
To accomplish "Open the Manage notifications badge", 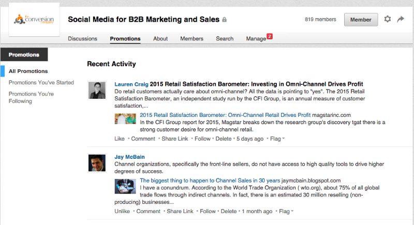I will tap(269, 36).
